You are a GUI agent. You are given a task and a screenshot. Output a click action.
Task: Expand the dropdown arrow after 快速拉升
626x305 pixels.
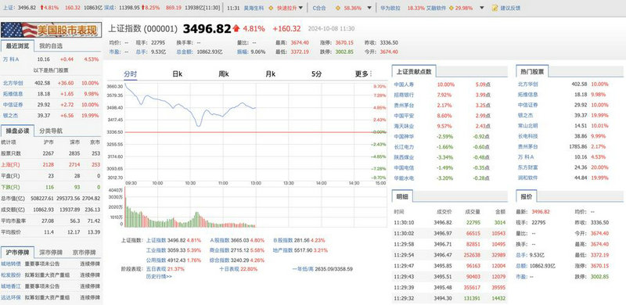point(300,8)
